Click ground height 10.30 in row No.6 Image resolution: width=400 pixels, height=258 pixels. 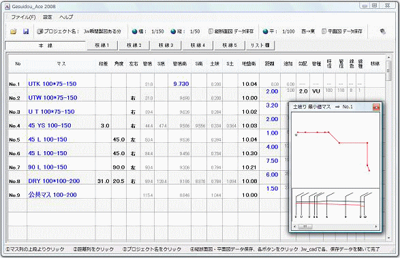249,153
